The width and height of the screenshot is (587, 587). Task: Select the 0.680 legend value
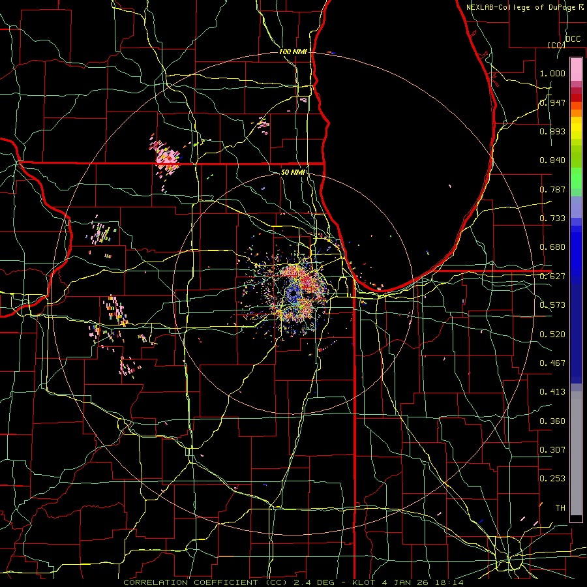coord(552,247)
